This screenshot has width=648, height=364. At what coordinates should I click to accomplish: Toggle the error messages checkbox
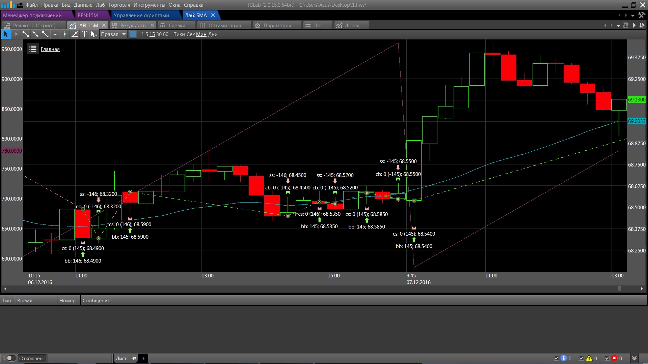coord(607,358)
